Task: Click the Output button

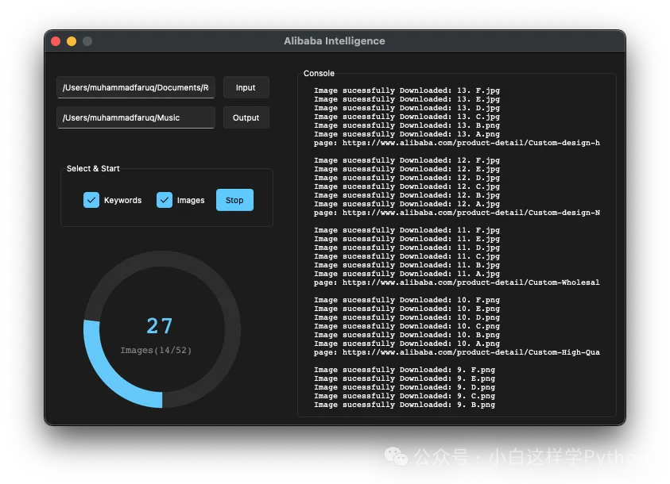Action: (246, 117)
